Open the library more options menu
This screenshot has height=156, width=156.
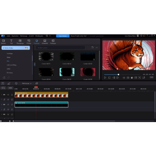97,48
